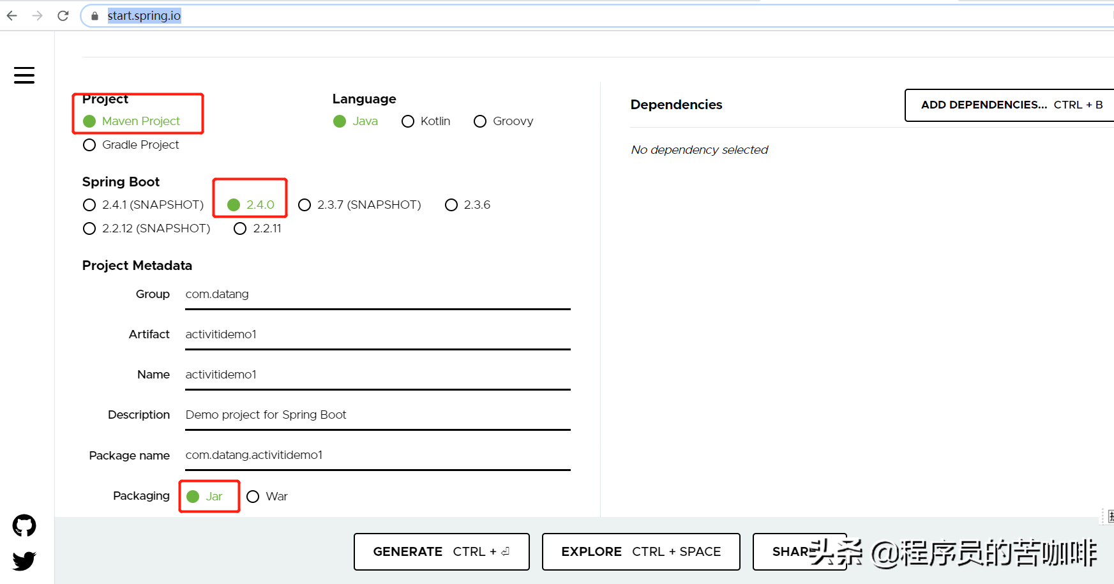Open the Twitter bird icon link
Image resolution: width=1114 pixels, height=584 pixels.
[x=24, y=561]
